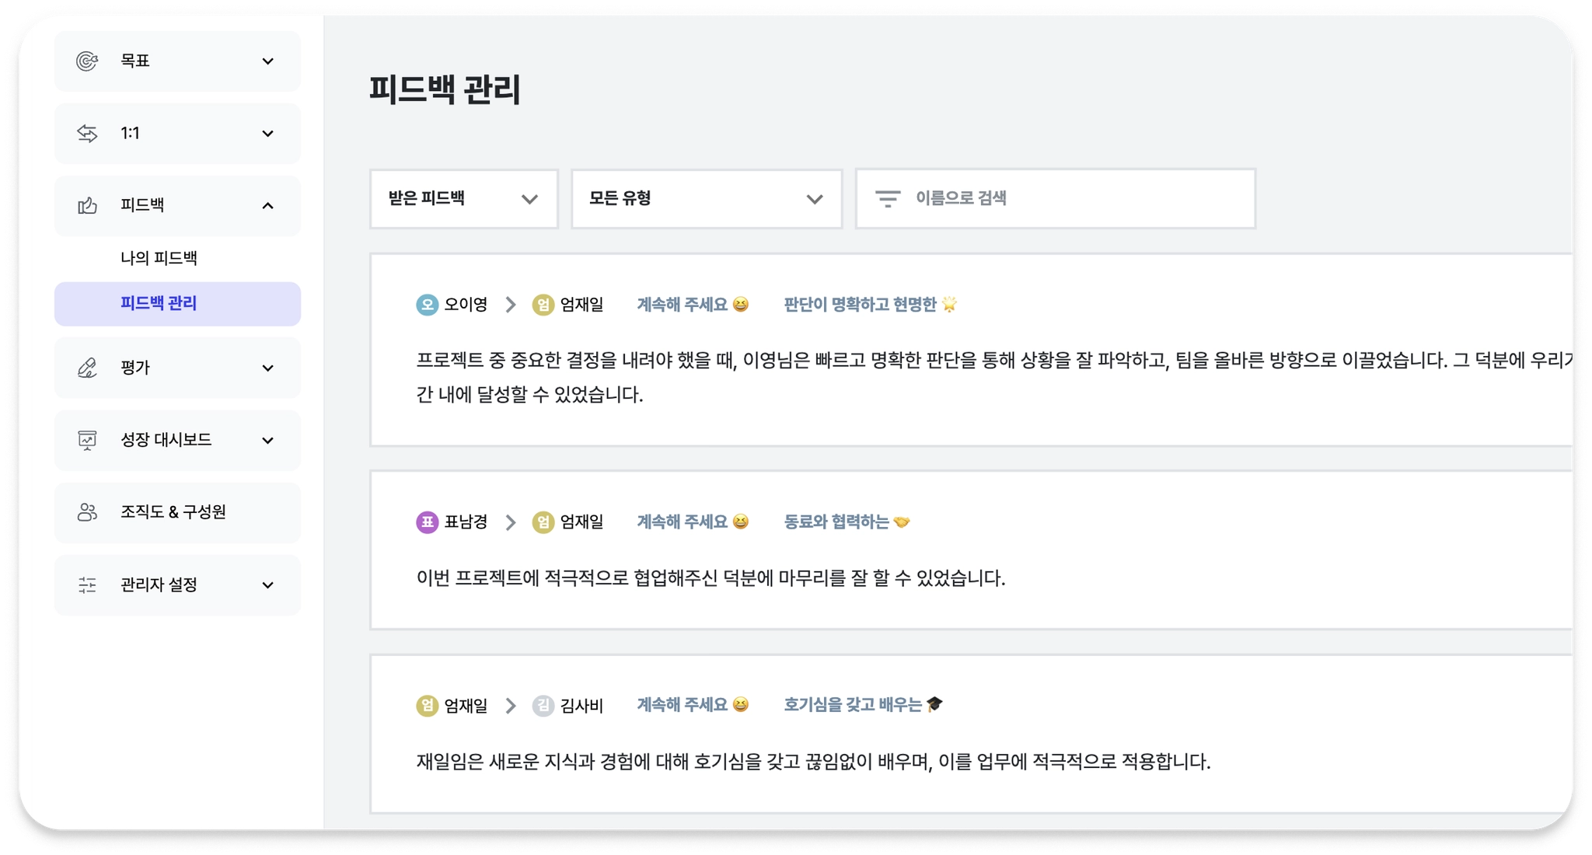Click the 판단이 명확하고 현명한 tag
The image size is (1592, 855).
click(x=870, y=305)
